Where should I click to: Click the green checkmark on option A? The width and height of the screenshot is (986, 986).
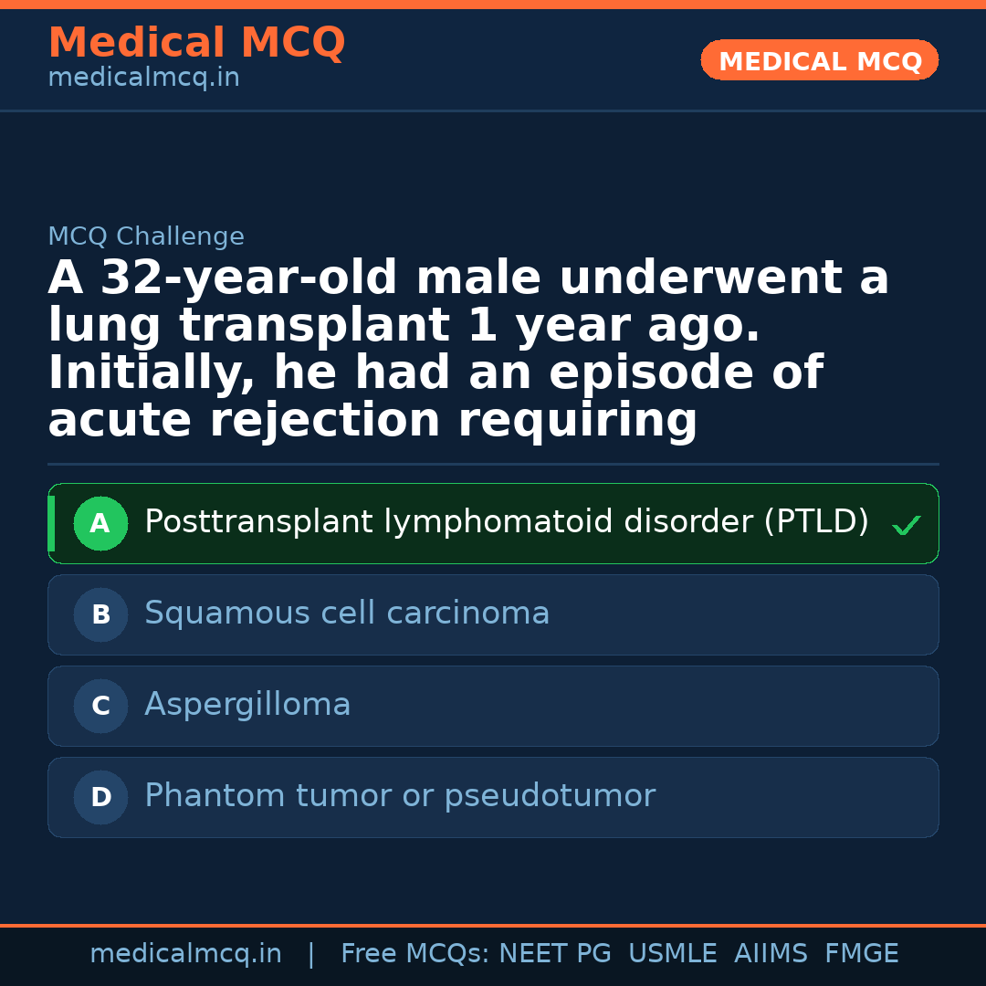[x=906, y=525]
